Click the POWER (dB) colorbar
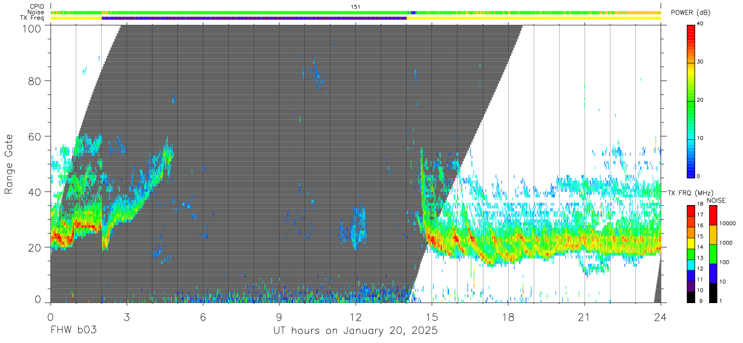The width and height of the screenshot is (743, 343). (x=691, y=100)
